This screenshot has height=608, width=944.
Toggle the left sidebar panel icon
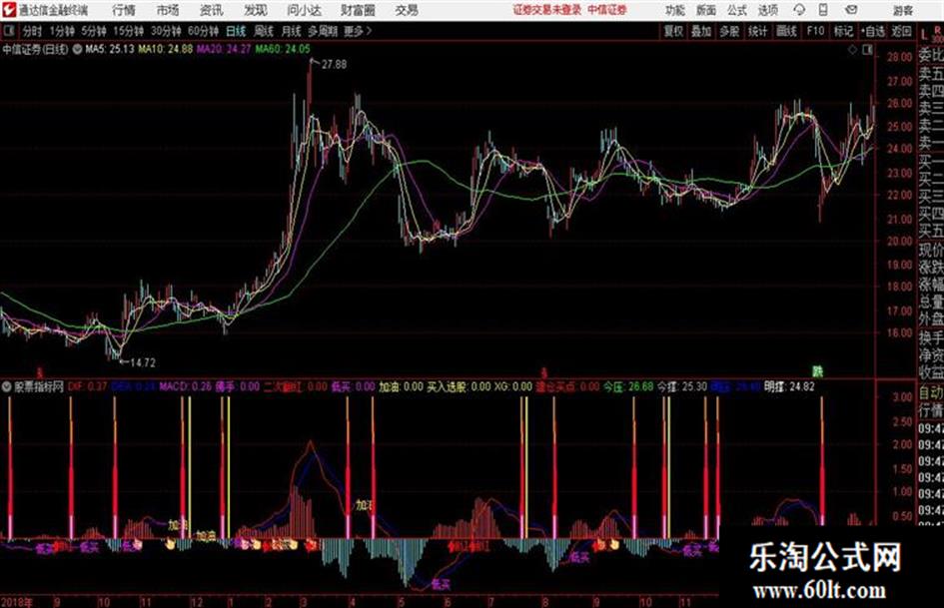[x=8, y=31]
